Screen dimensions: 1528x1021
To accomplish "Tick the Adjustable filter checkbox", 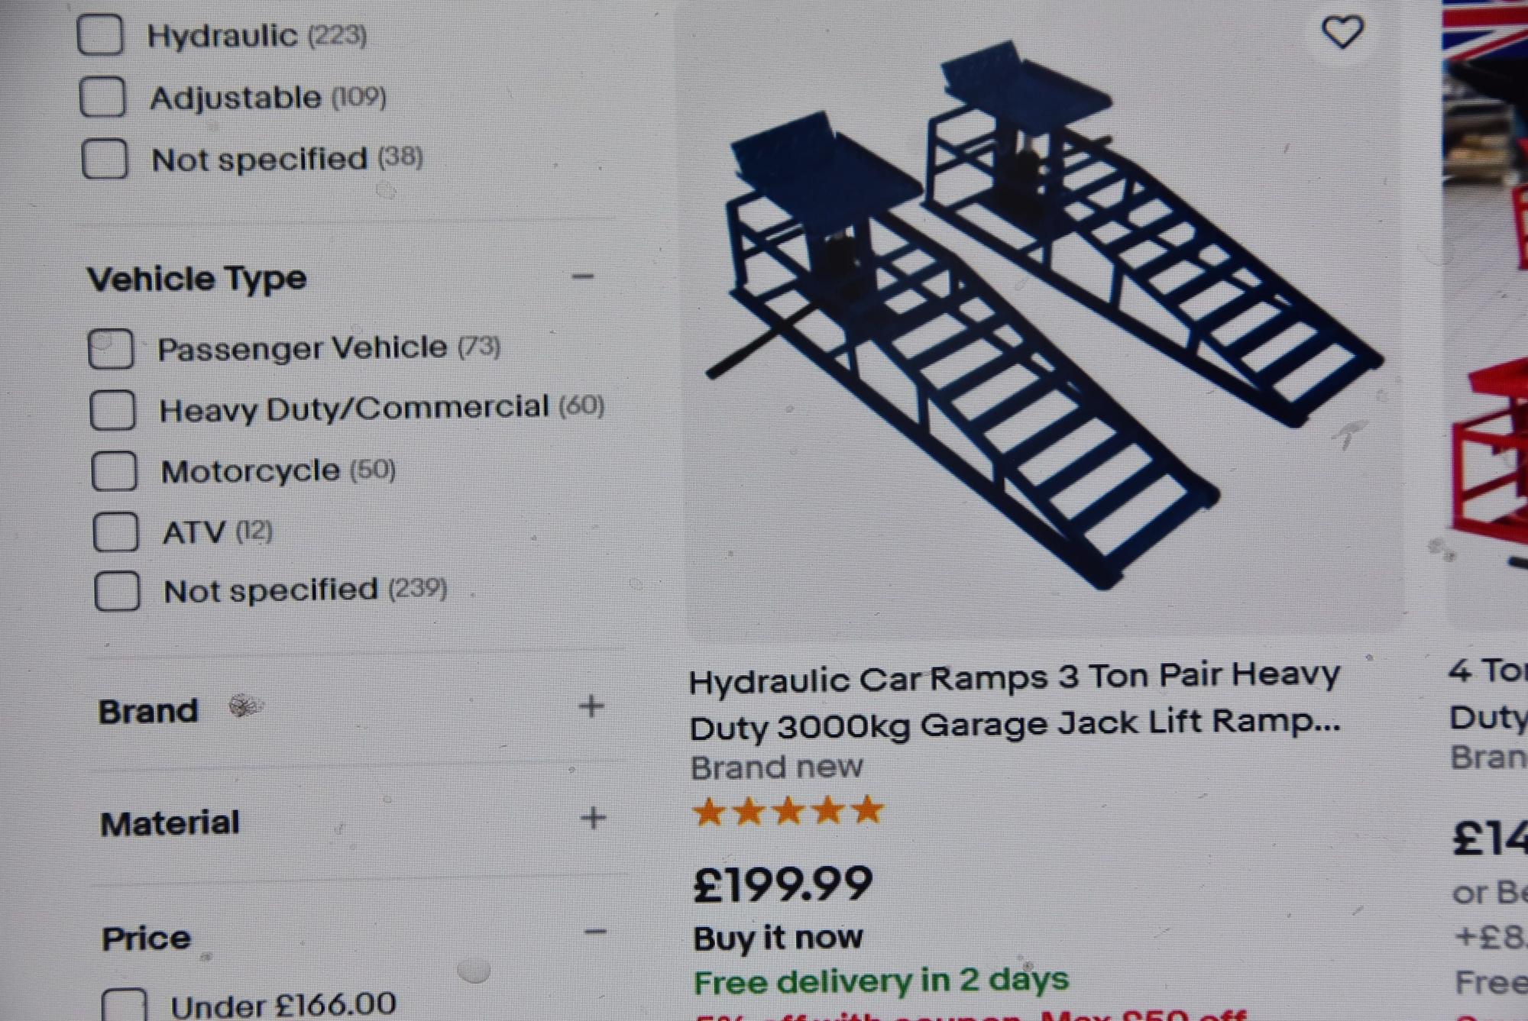I will point(102,96).
